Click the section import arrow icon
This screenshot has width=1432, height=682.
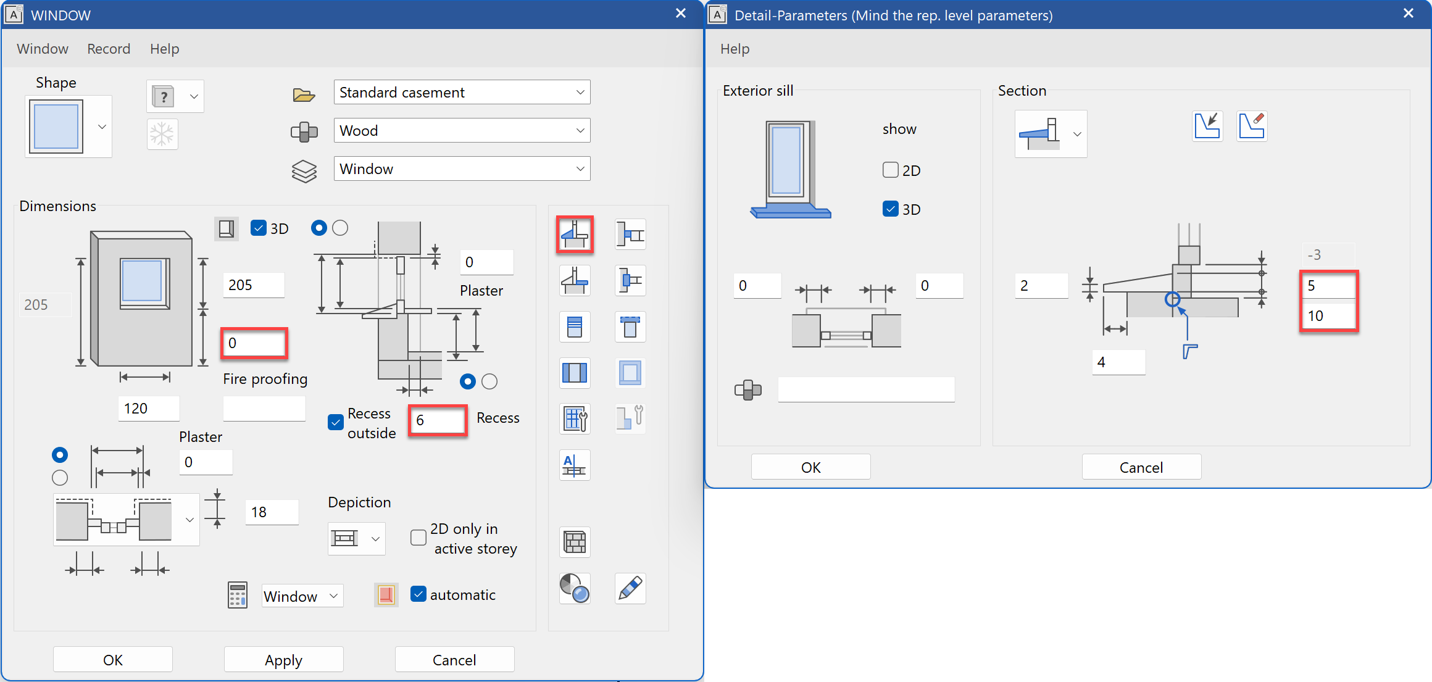1207,127
